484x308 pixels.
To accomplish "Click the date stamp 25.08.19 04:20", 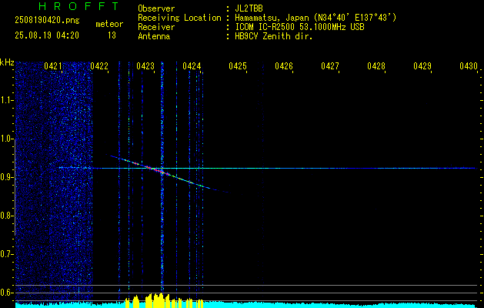I will pos(47,35).
